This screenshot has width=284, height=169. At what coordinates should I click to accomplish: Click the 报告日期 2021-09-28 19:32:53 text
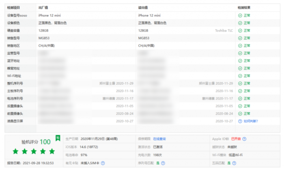(30, 163)
